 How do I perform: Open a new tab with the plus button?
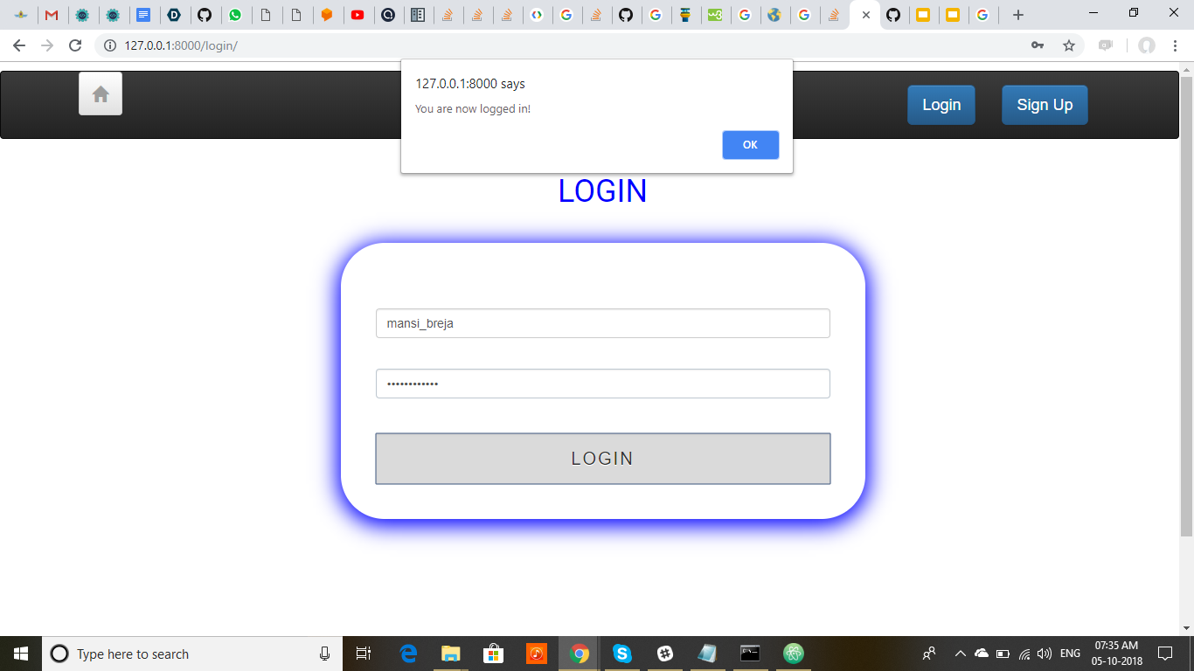click(x=1017, y=15)
